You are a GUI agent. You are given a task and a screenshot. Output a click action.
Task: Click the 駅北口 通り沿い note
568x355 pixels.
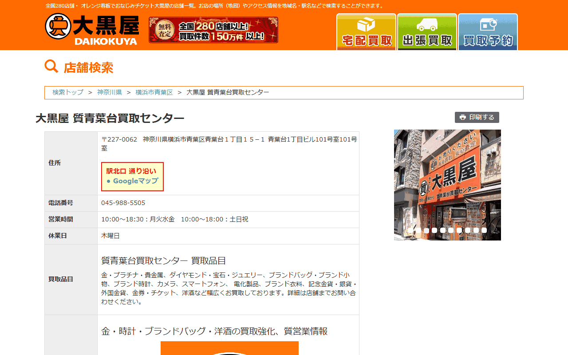131,171
